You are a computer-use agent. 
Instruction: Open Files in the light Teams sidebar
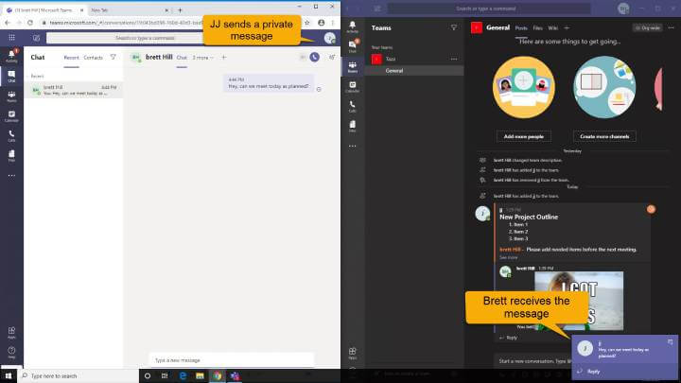(11, 156)
